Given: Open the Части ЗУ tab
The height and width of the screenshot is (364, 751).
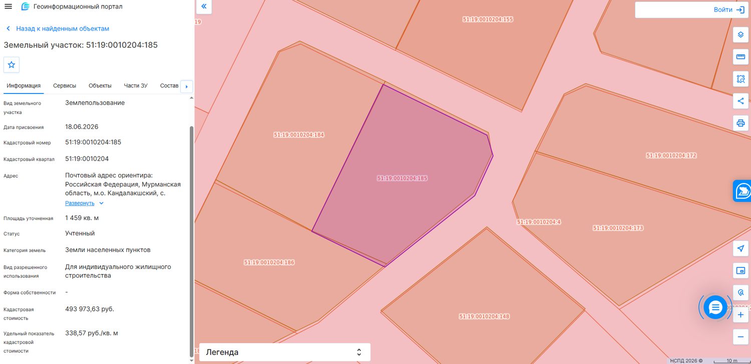Looking at the screenshot, I should 136,85.
